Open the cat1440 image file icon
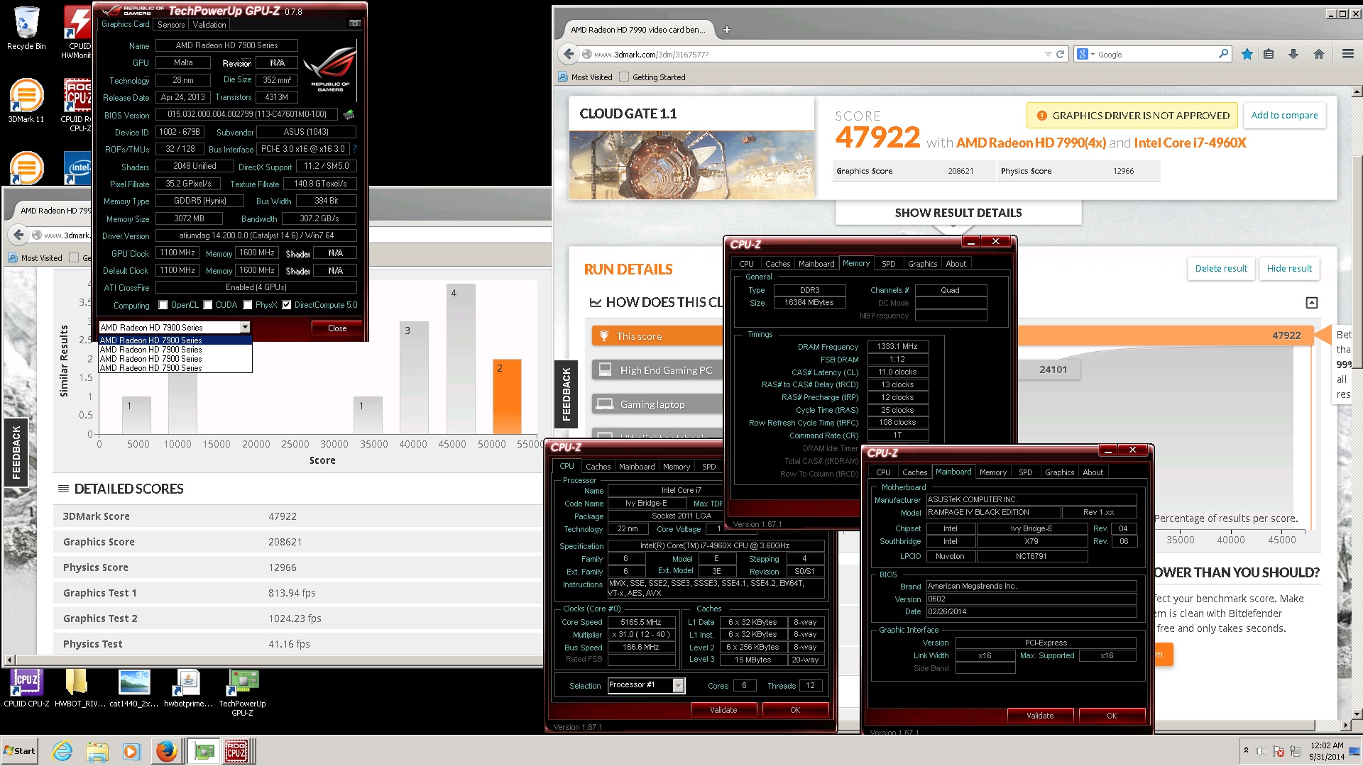1363x766 pixels. pyautogui.click(x=134, y=688)
